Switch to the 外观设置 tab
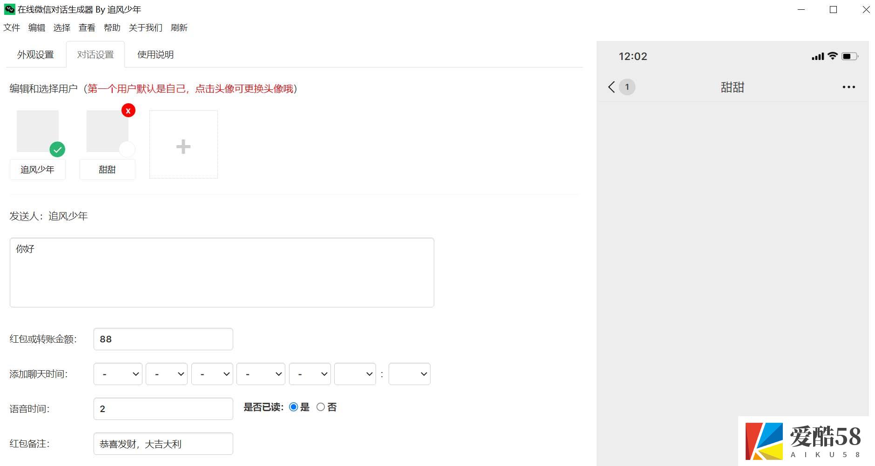This screenshot has height=466, width=875. click(36, 54)
